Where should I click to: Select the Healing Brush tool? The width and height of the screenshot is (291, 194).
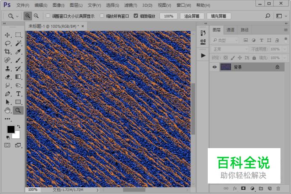pos(8,60)
